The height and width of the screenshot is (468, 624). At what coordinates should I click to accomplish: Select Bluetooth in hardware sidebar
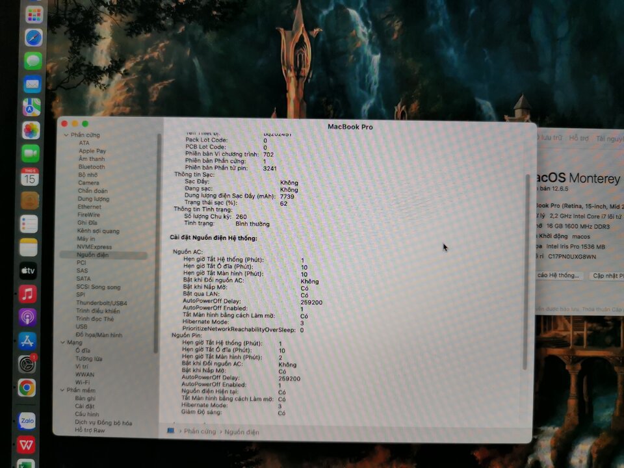[92, 167]
